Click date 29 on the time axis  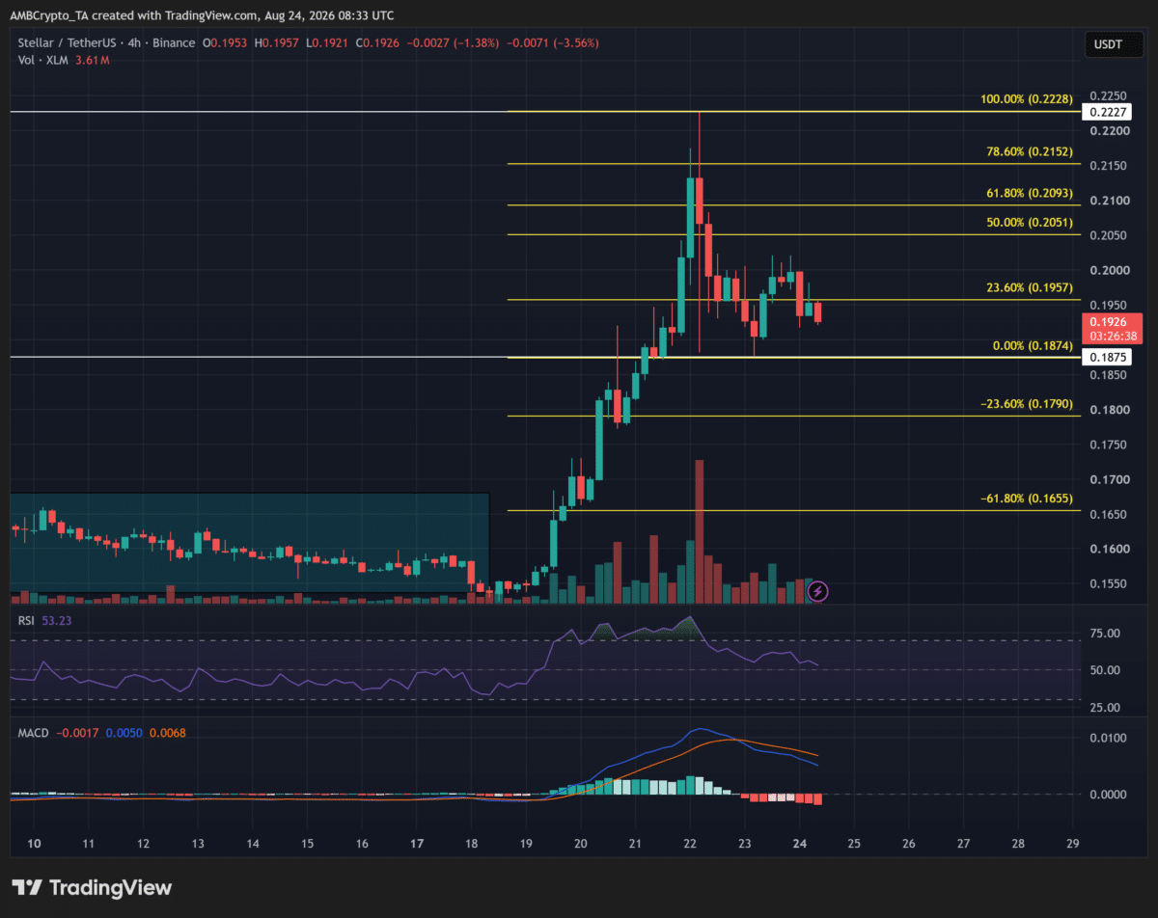coord(1073,843)
